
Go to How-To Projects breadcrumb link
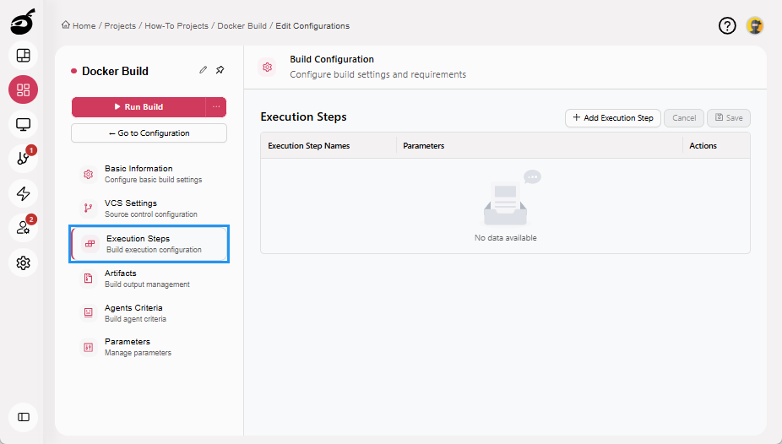click(176, 26)
